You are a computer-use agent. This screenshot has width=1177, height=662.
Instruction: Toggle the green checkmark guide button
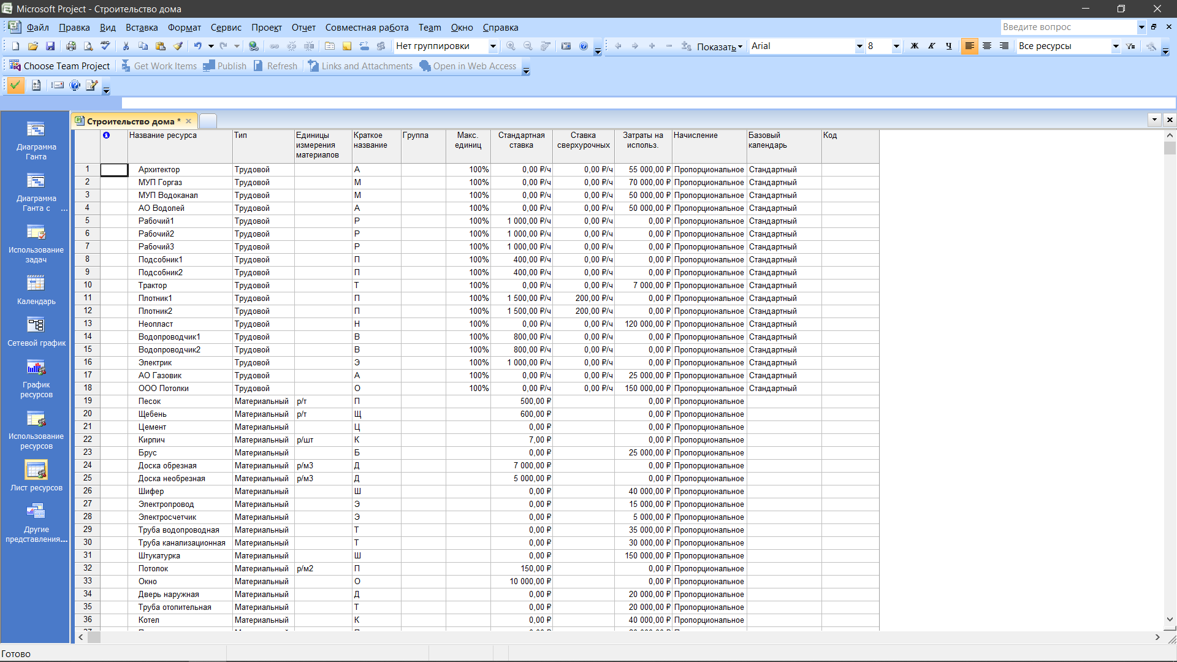[x=16, y=85]
